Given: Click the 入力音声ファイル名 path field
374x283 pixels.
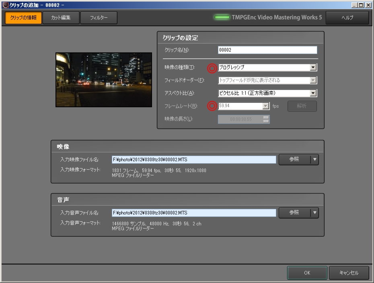Looking at the screenshot, I should click(x=194, y=213).
